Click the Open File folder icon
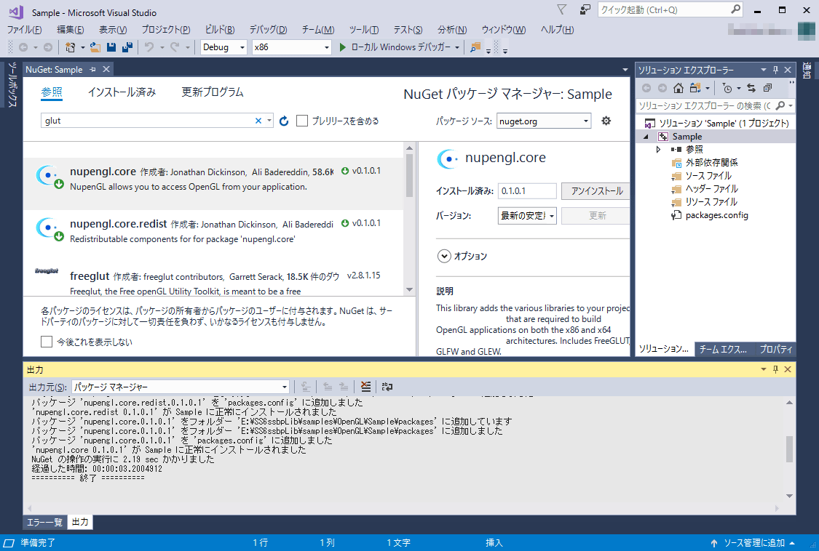 click(x=95, y=47)
